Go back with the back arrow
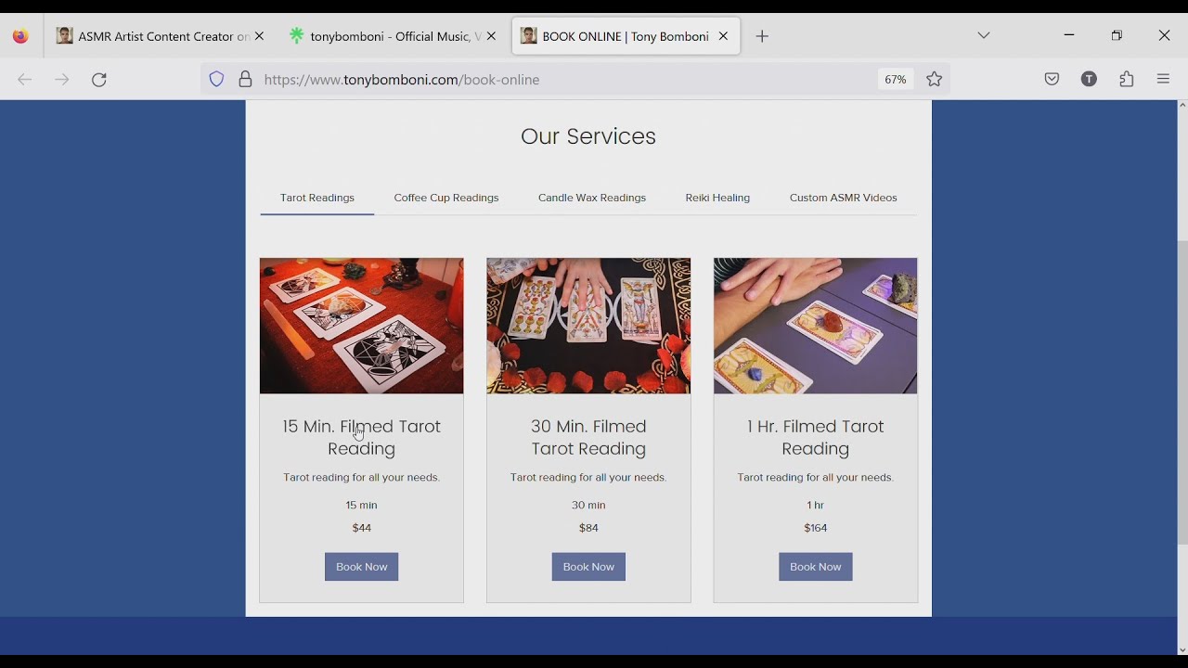Image resolution: width=1188 pixels, height=668 pixels. [x=25, y=80]
